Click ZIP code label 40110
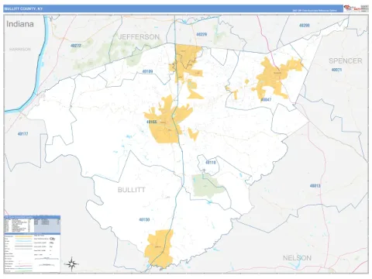Screen dimensions: 372x279 click(x=211, y=163)
